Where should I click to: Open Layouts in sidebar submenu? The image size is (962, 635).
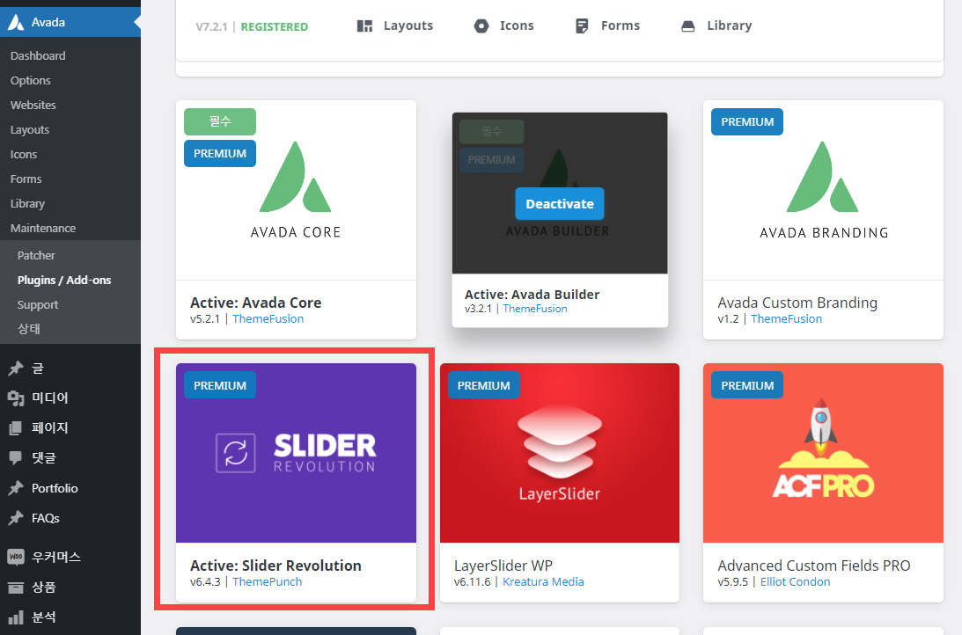pyautogui.click(x=30, y=129)
